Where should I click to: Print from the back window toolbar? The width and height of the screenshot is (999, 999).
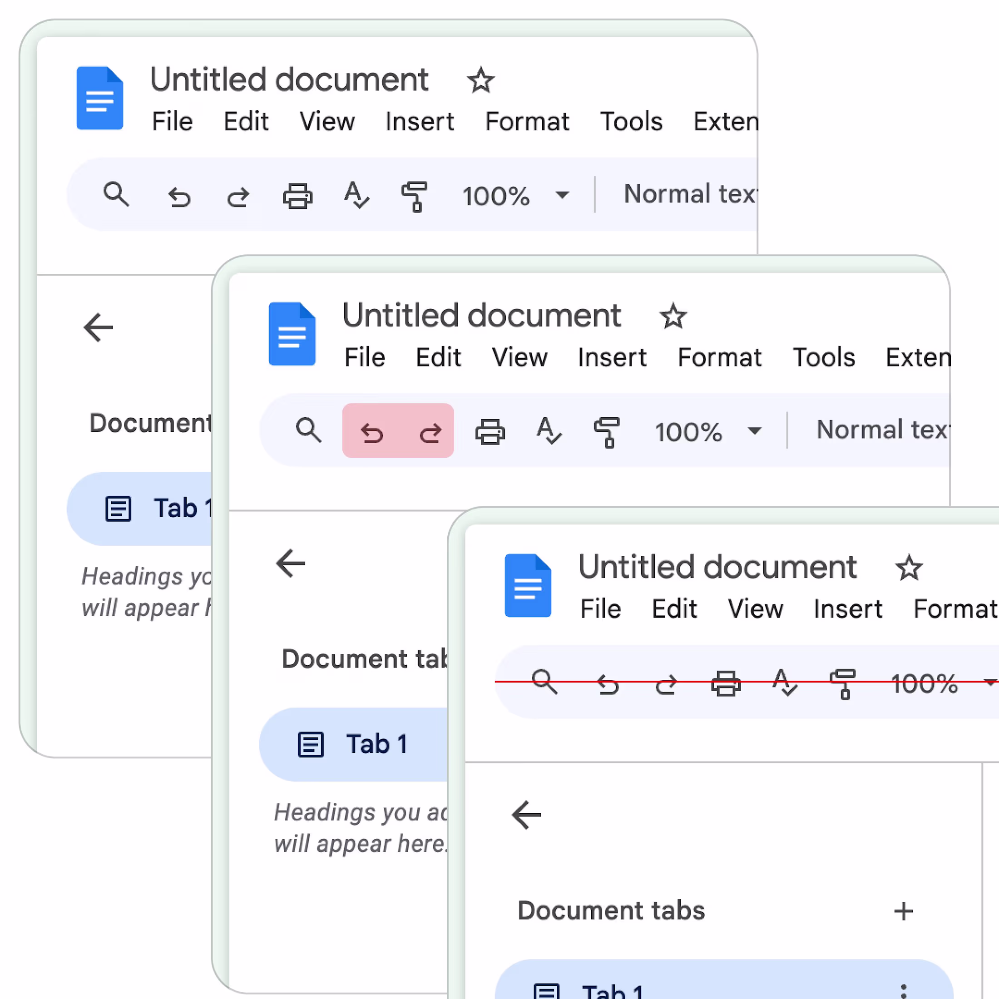[x=298, y=196]
